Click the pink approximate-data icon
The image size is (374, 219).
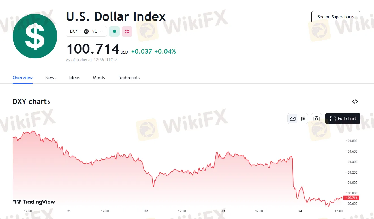[127, 31]
